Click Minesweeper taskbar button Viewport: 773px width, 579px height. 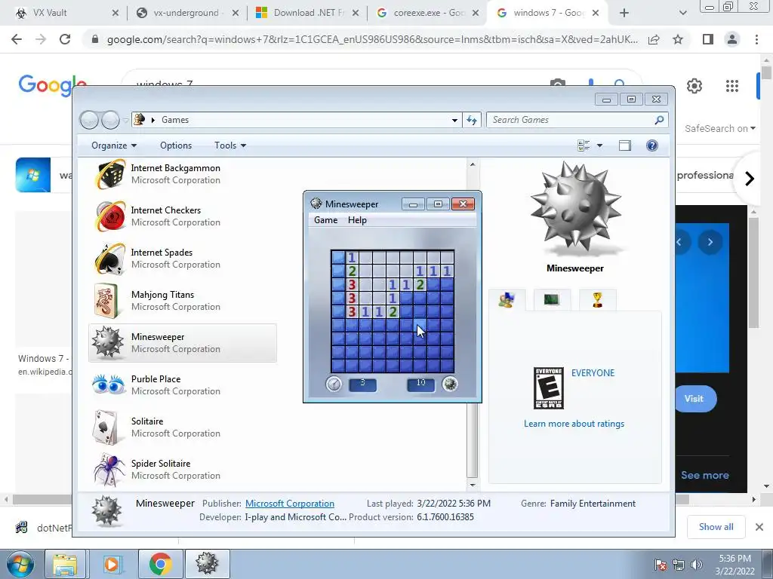(207, 564)
